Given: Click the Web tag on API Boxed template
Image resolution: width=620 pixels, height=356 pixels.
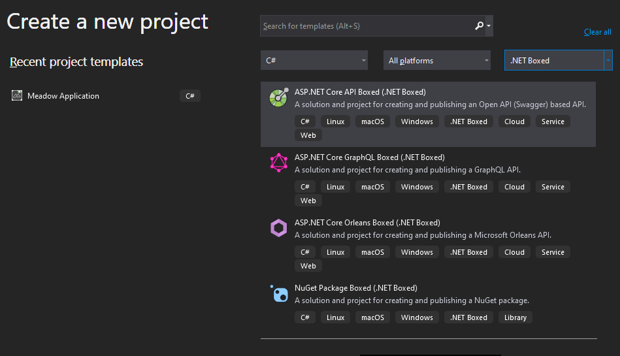Looking at the screenshot, I should [308, 135].
